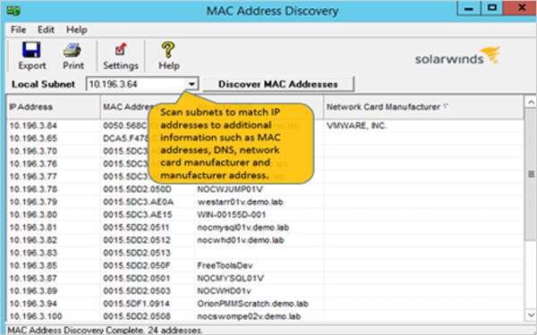Click the yellow question mark Help icon
The height and width of the screenshot is (335, 537).
pos(168,50)
